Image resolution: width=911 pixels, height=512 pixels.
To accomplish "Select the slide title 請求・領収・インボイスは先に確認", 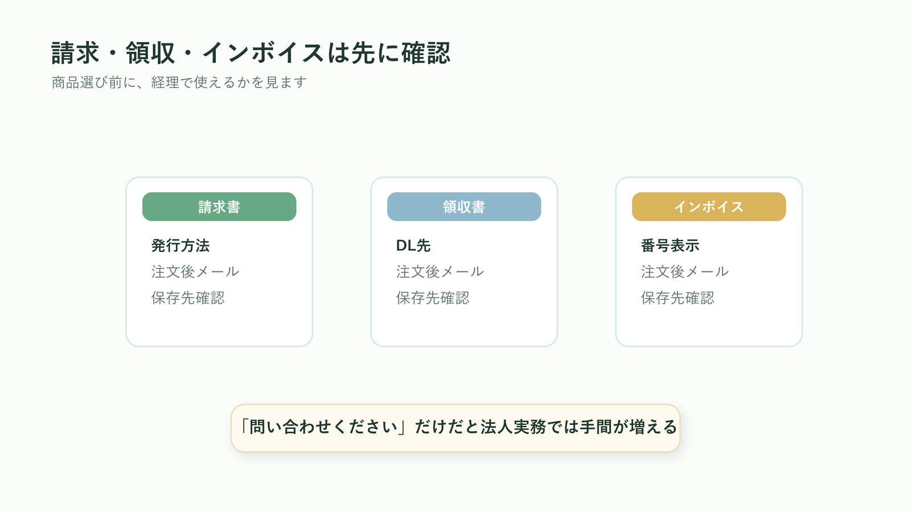I will (x=251, y=53).
